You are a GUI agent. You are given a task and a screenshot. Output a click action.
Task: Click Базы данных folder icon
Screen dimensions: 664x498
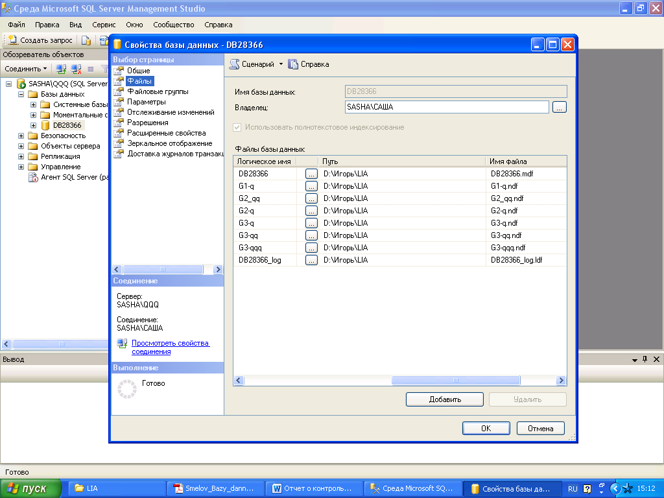[x=32, y=94]
